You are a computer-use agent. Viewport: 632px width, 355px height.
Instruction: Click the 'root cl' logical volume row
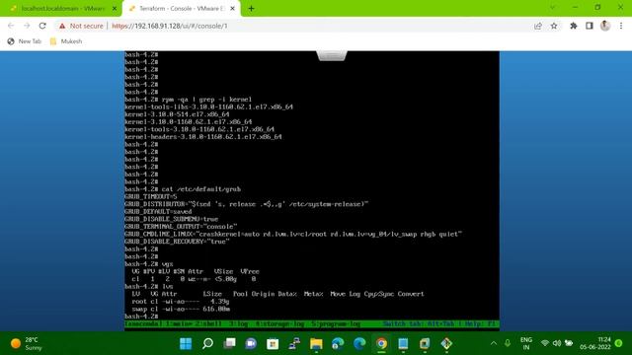180,302
